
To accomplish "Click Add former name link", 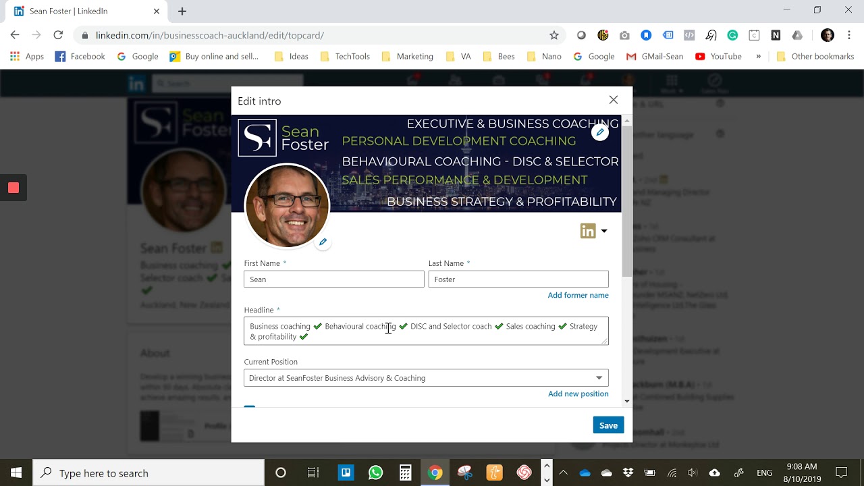I will tap(578, 295).
